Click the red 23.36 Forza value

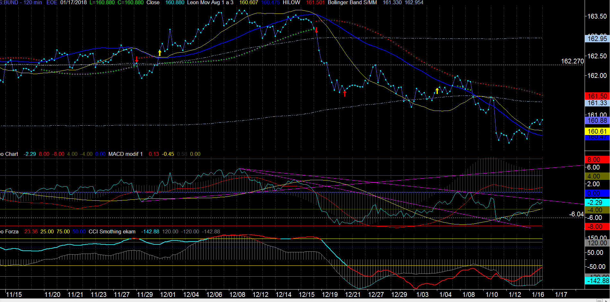pos(31,232)
